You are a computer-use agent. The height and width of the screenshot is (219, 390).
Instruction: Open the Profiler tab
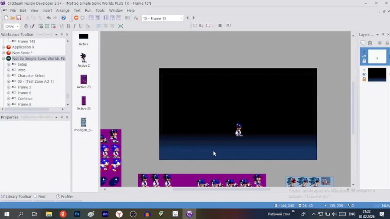pos(65,196)
